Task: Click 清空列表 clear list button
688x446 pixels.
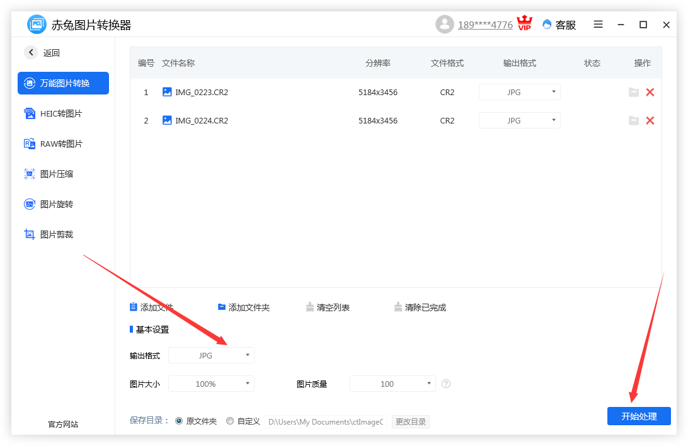Action: click(328, 307)
